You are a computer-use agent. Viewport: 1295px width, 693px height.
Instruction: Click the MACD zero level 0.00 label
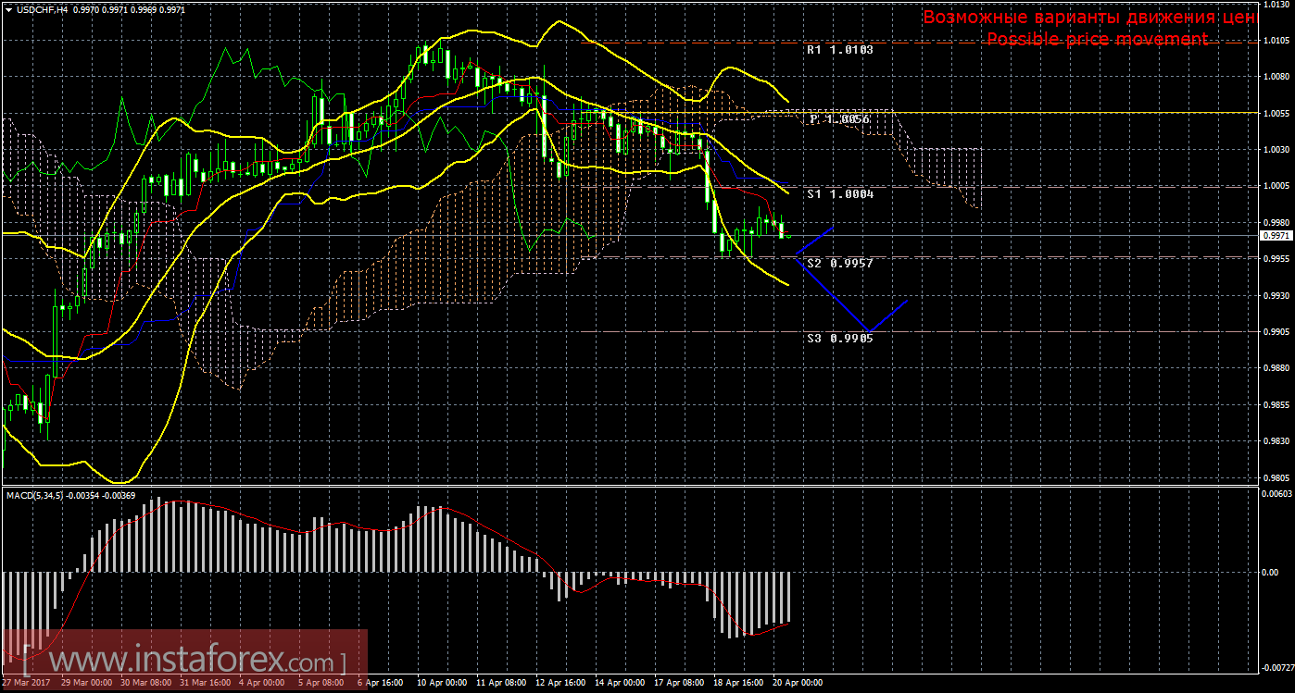[x=1270, y=572]
